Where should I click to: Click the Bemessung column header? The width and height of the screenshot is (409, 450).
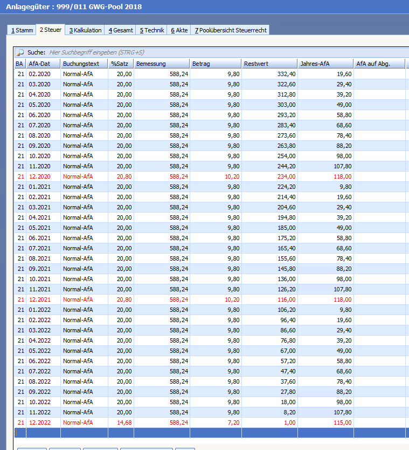coord(162,64)
